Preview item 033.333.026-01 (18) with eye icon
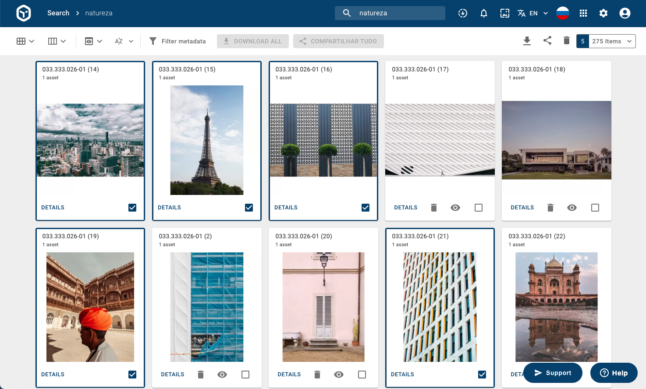Viewport: 646px width, 389px height. click(x=572, y=208)
